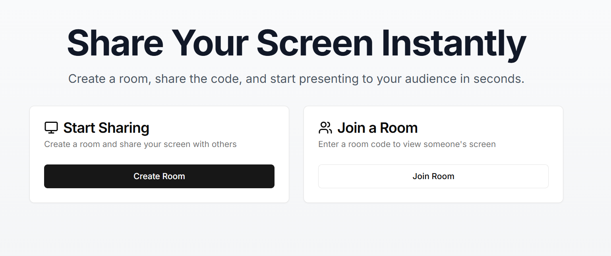The height and width of the screenshot is (256, 611).
Task: Select the right join card panel
Action: [x=433, y=154]
